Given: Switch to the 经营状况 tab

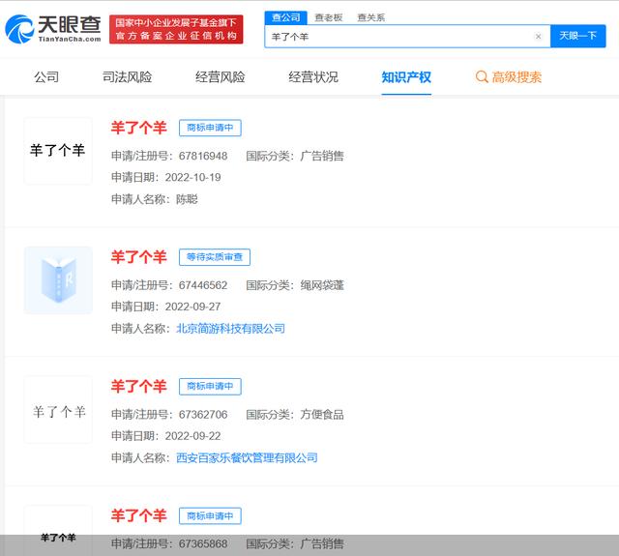Looking at the screenshot, I should pos(313,77).
